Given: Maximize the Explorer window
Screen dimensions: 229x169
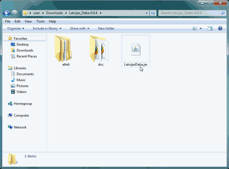Looking at the screenshot, I should pyautogui.click(x=210, y=3).
